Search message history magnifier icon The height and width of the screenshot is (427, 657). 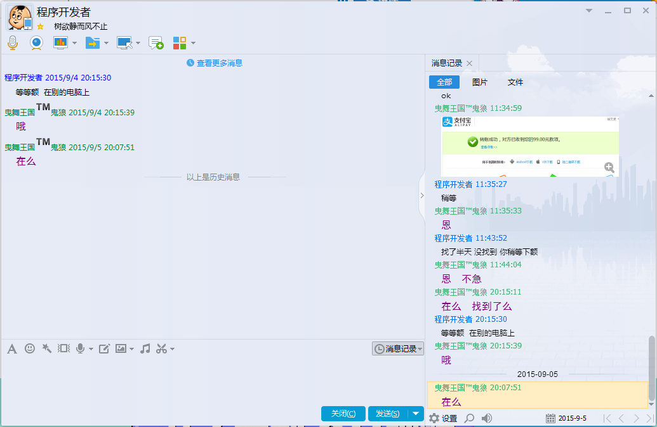coord(470,418)
